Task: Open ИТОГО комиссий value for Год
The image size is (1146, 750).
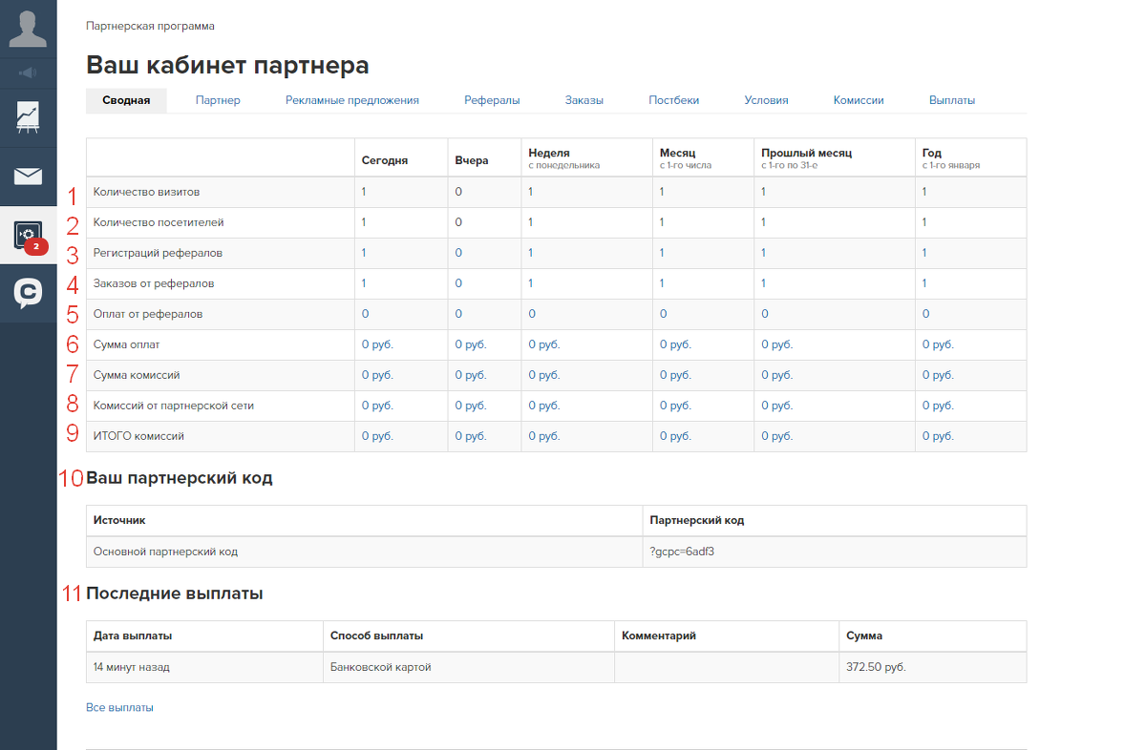Action: click(x=938, y=436)
